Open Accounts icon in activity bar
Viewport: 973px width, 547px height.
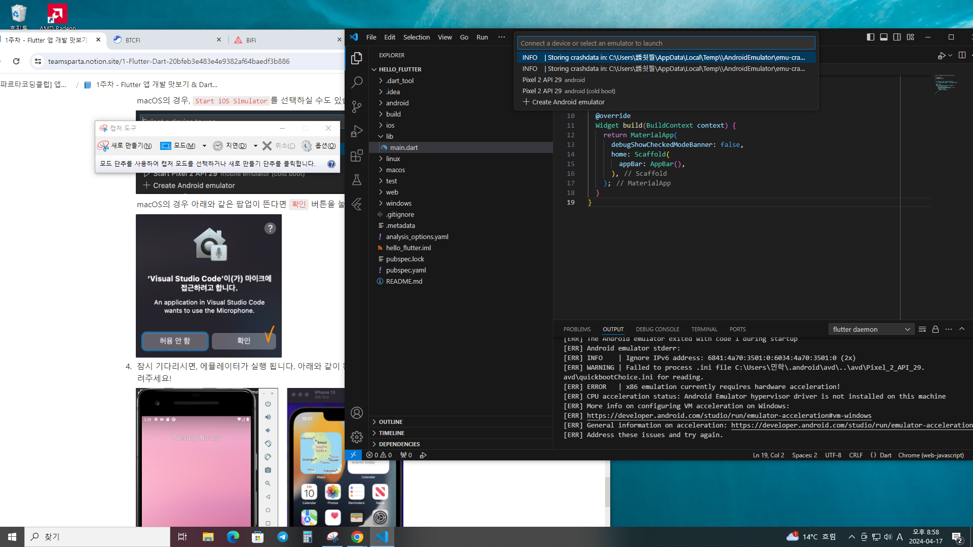coord(357,413)
